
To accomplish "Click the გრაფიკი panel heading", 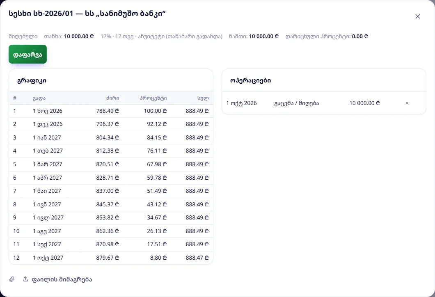I will (32, 81).
